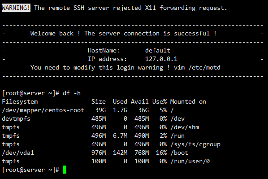Click the Use% column header
Viewport: 268px width, 179px height.
[x=160, y=102]
